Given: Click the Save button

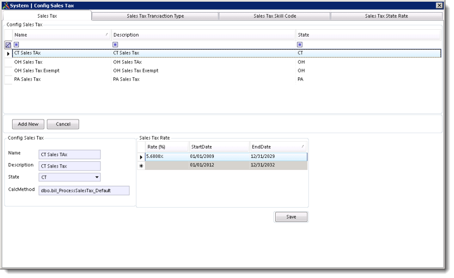Looking at the screenshot, I should click(291, 217).
